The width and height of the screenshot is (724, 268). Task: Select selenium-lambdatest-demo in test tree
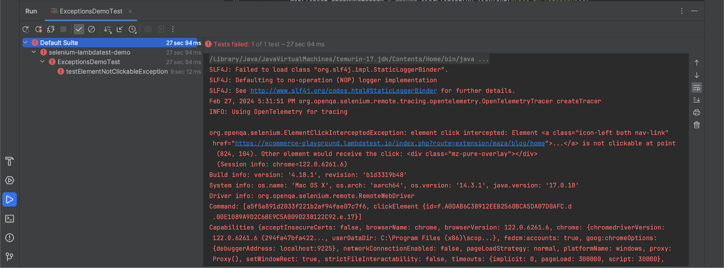pyautogui.click(x=90, y=52)
